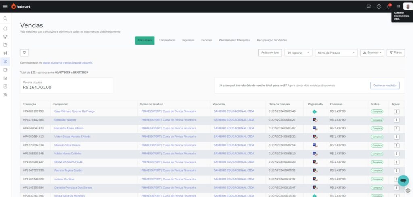Click transaction ID HP1043527938
Screen dimensions: 413x197
pyautogui.click(x=33, y=170)
